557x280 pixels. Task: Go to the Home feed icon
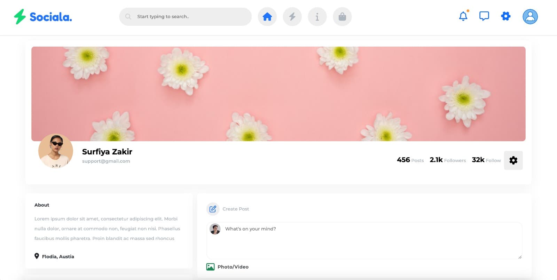click(x=267, y=17)
